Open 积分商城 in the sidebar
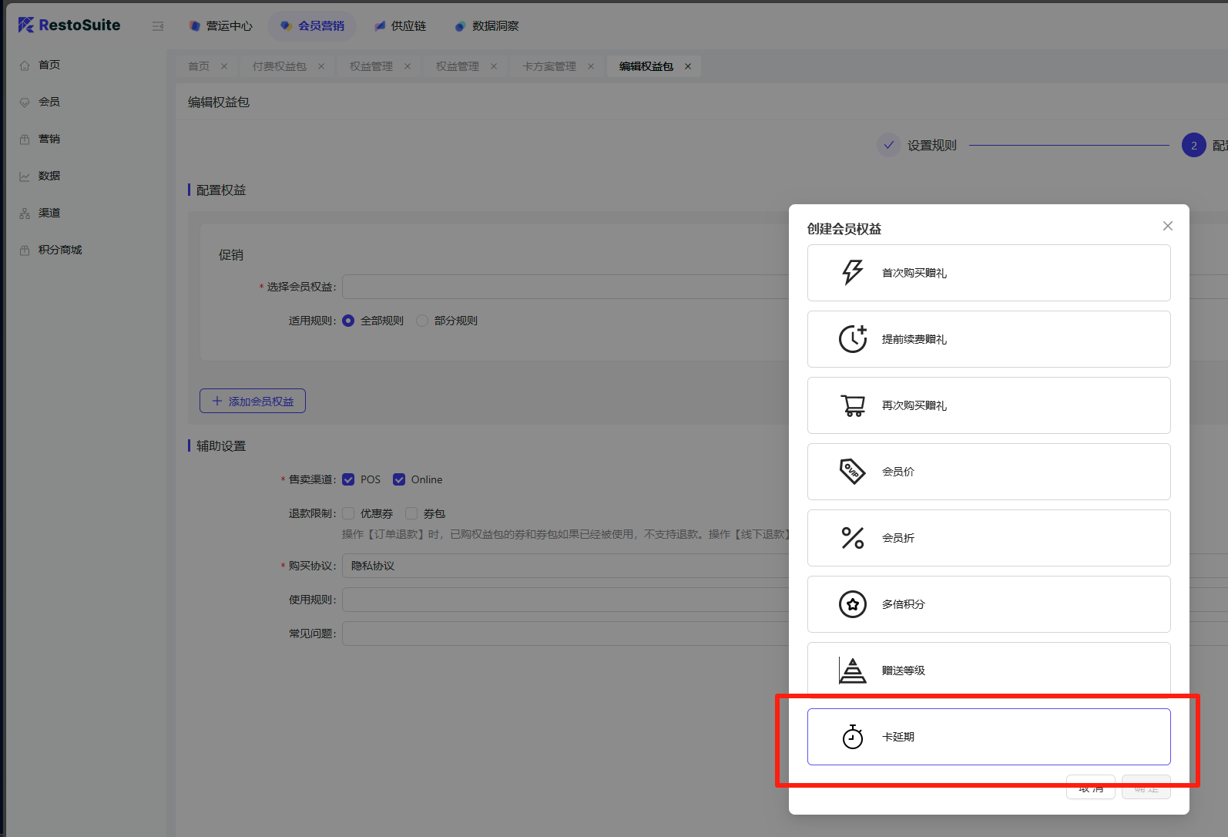 (x=60, y=250)
